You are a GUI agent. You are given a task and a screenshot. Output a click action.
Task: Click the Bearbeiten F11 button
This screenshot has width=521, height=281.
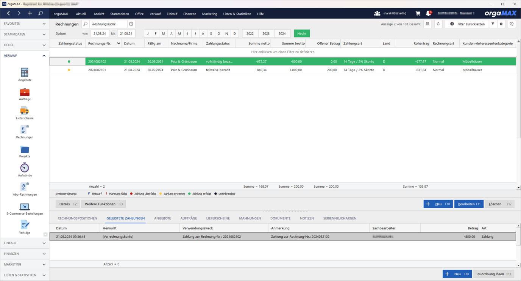tap(469, 204)
